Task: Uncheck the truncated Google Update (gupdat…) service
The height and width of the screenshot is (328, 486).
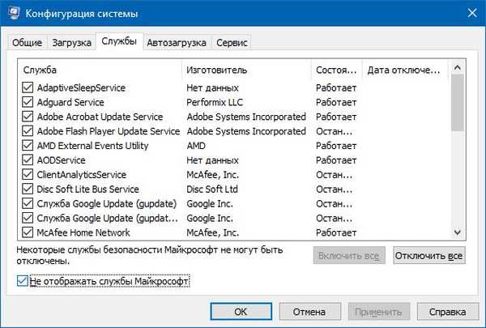Action: pos(28,218)
